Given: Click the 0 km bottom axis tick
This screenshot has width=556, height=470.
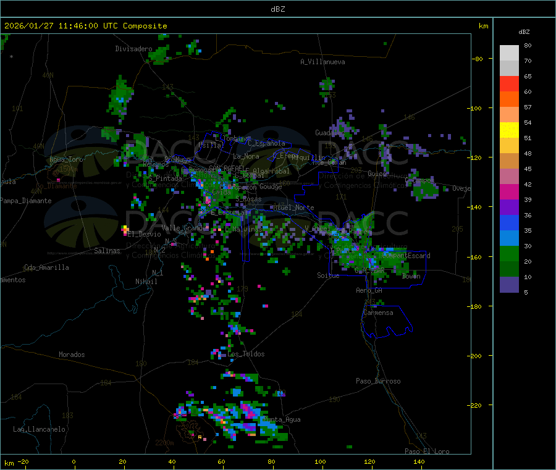Looking at the screenshot, I should [74, 461].
